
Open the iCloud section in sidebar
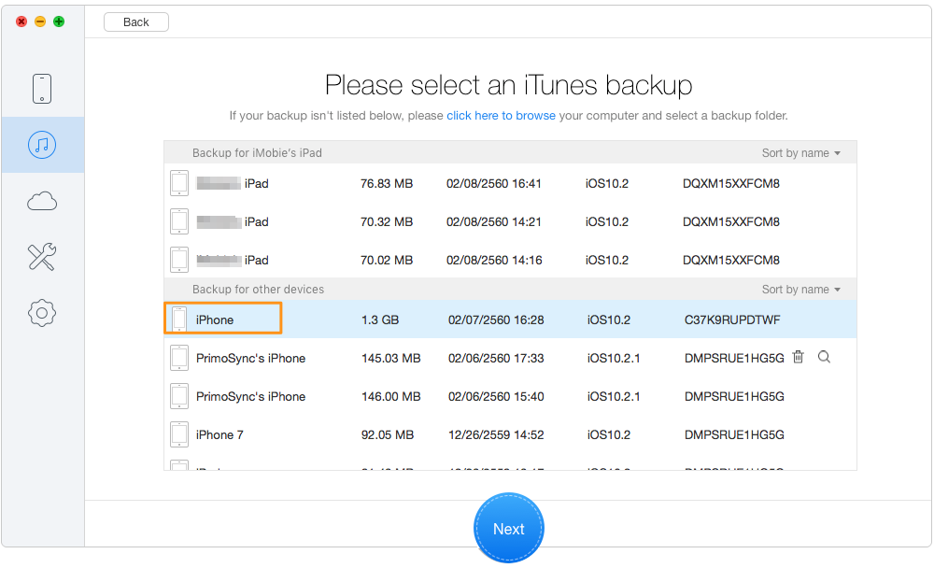42,202
